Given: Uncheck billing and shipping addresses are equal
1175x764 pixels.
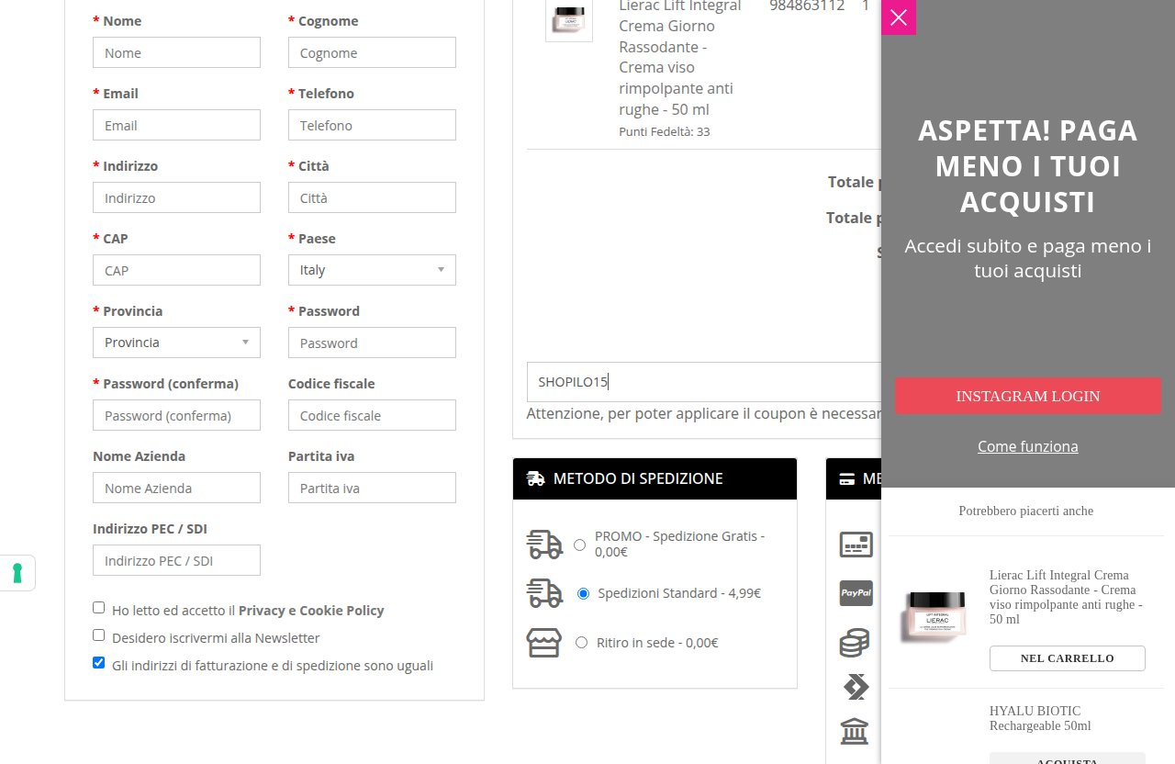Looking at the screenshot, I should pos(99,662).
